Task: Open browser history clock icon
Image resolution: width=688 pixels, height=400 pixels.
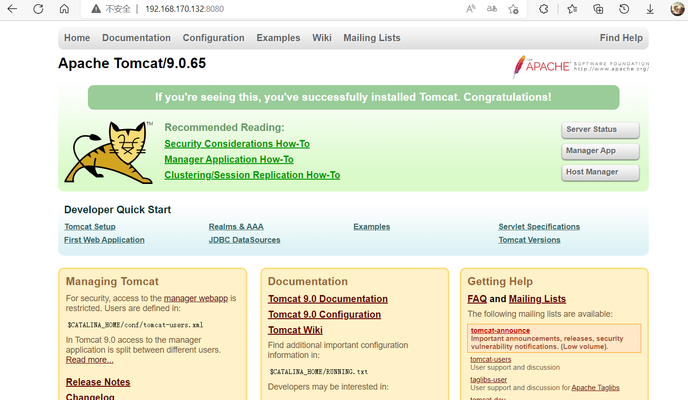Action: coord(624,9)
